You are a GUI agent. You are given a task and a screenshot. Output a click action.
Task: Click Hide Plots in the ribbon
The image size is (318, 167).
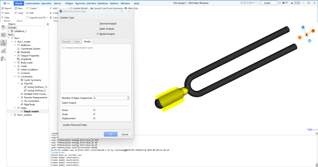pyautogui.click(x=131, y=8)
